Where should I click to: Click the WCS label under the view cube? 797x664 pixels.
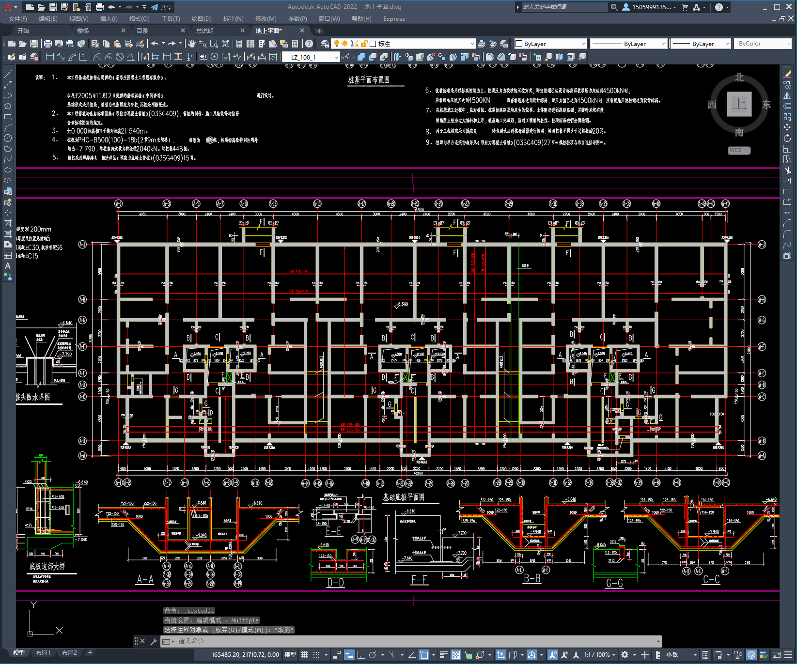click(739, 150)
